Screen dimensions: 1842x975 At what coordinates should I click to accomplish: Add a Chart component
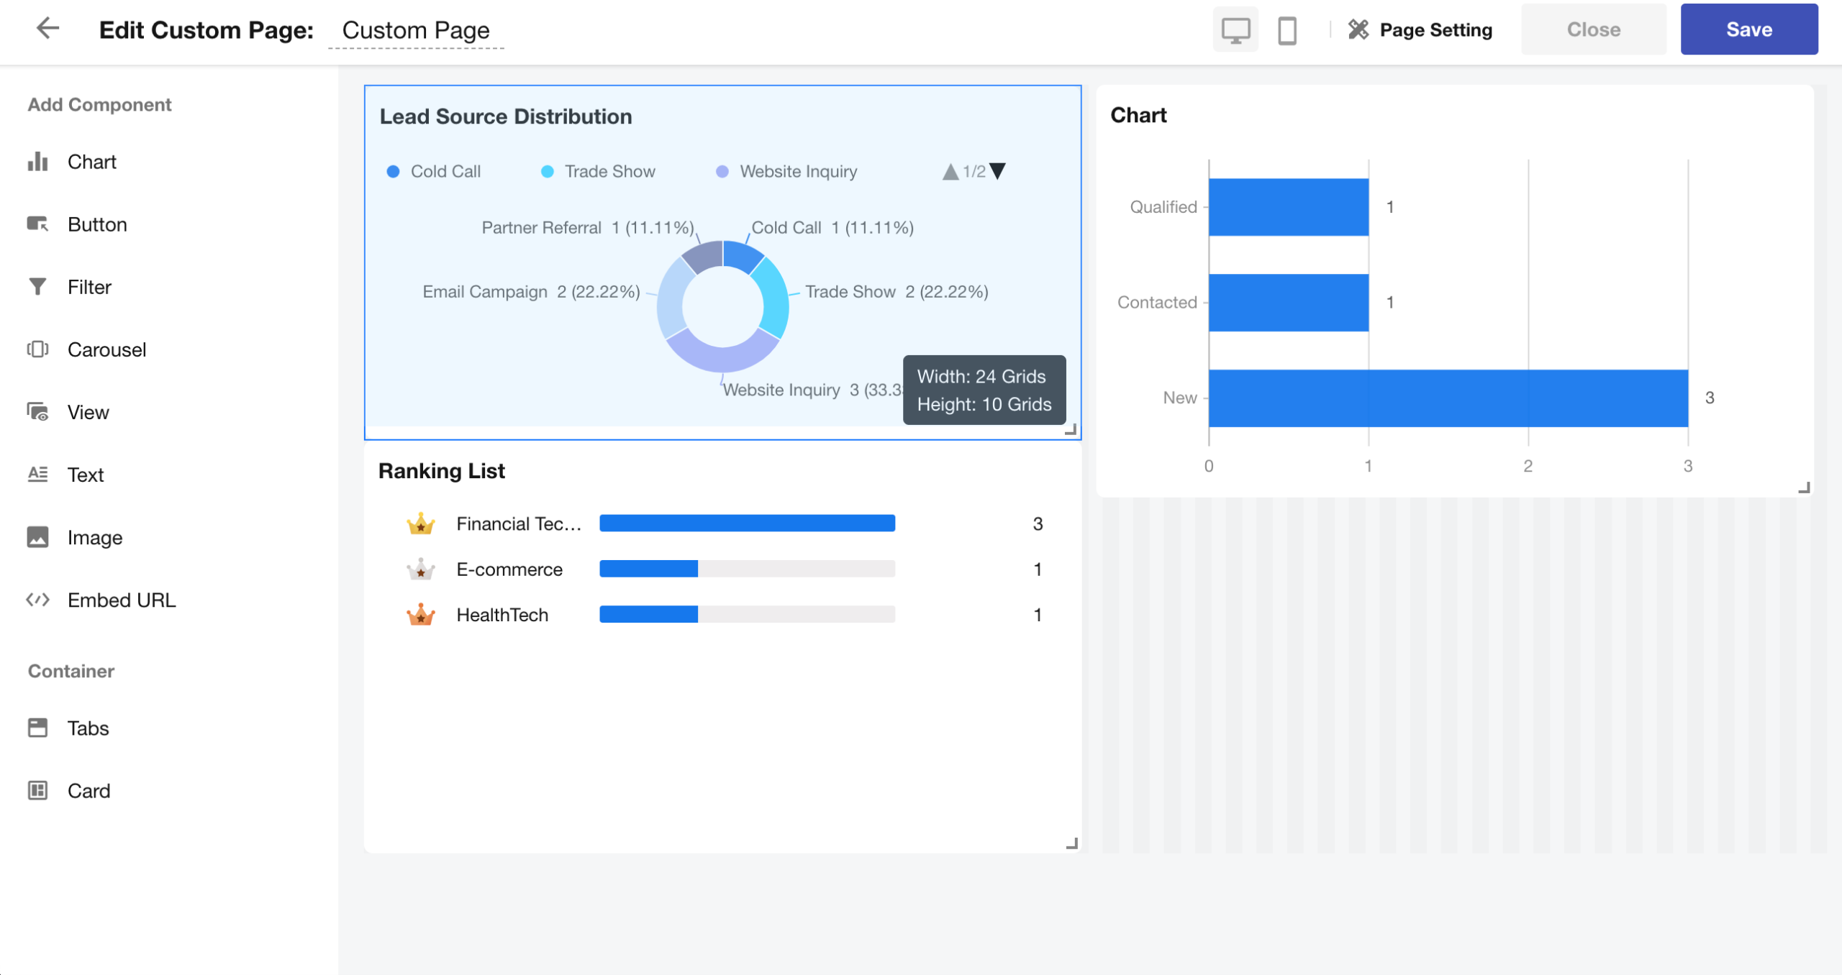pyautogui.click(x=91, y=162)
